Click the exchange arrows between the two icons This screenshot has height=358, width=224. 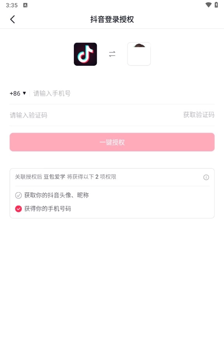[x=112, y=54]
